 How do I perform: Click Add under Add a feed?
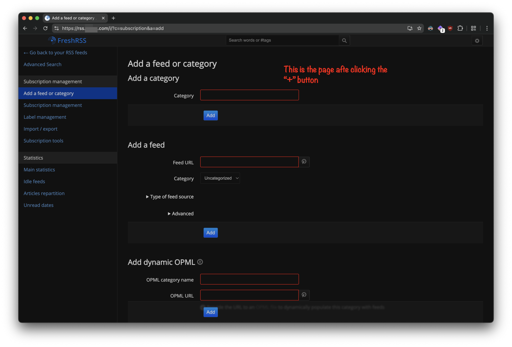210,233
